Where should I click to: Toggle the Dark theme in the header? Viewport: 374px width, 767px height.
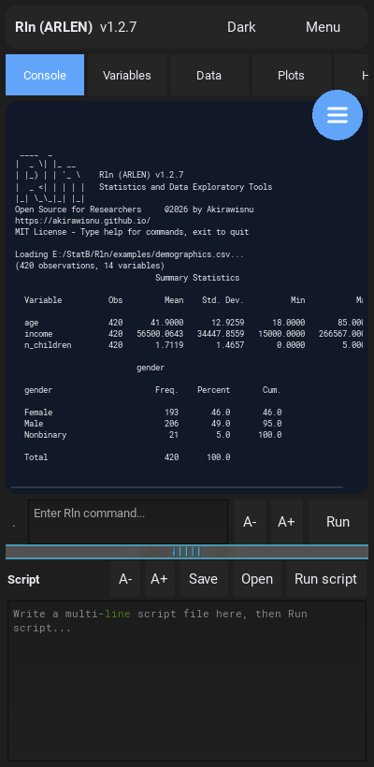(x=241, y=27)
